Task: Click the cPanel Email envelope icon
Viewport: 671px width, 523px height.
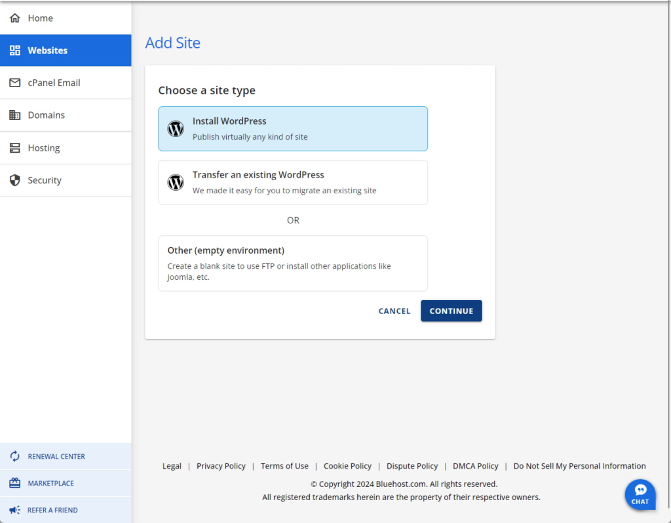Action: [15, 83]
